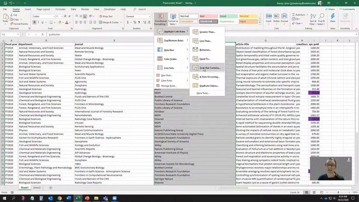Open the Ideas pane
The image size is (359, 202).
pos(333,18)
